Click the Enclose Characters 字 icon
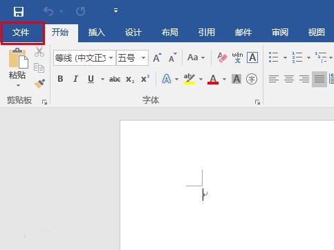This screenshot has width=334, height=250. point(252,79)
